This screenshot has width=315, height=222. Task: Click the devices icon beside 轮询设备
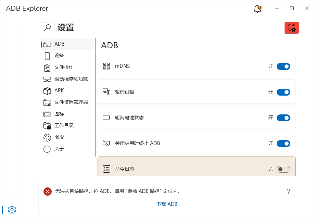[x=106, y=92]
